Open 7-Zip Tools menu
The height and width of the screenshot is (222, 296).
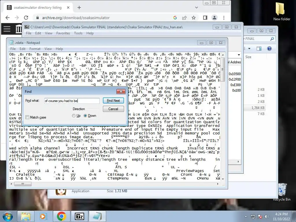click(x=78, y=33)
